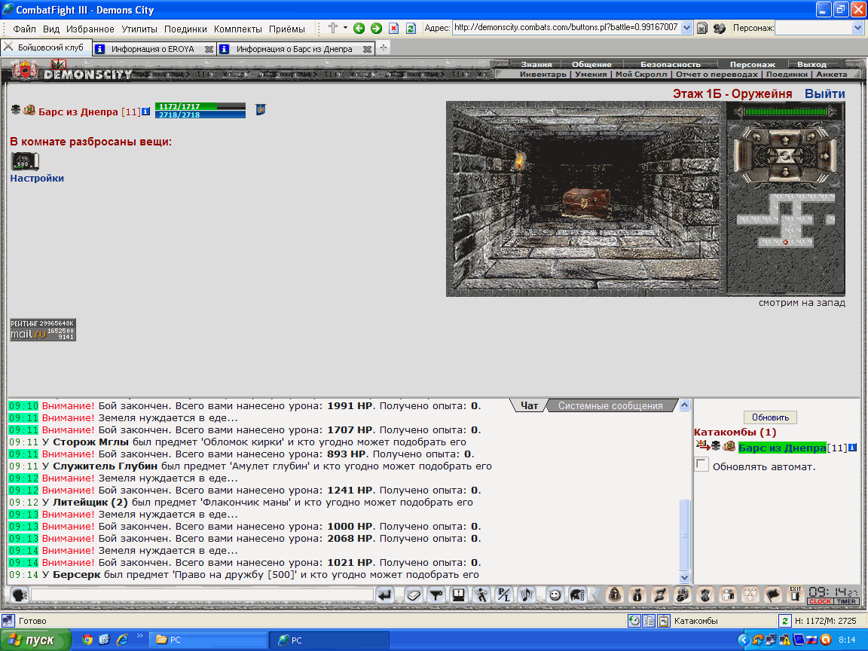The image size is (868, 651).
Task: Click the move right arrow on the navigation pad
Action: tap(825, 156)
